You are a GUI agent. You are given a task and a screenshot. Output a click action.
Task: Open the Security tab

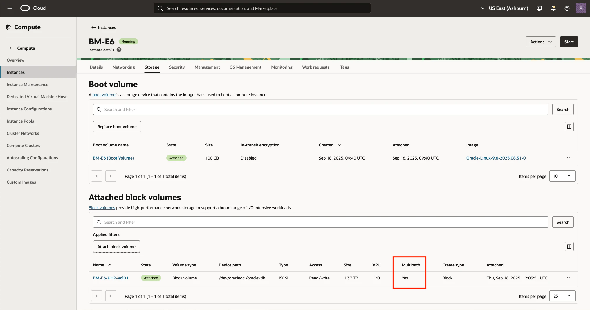[x=177, y=67]
